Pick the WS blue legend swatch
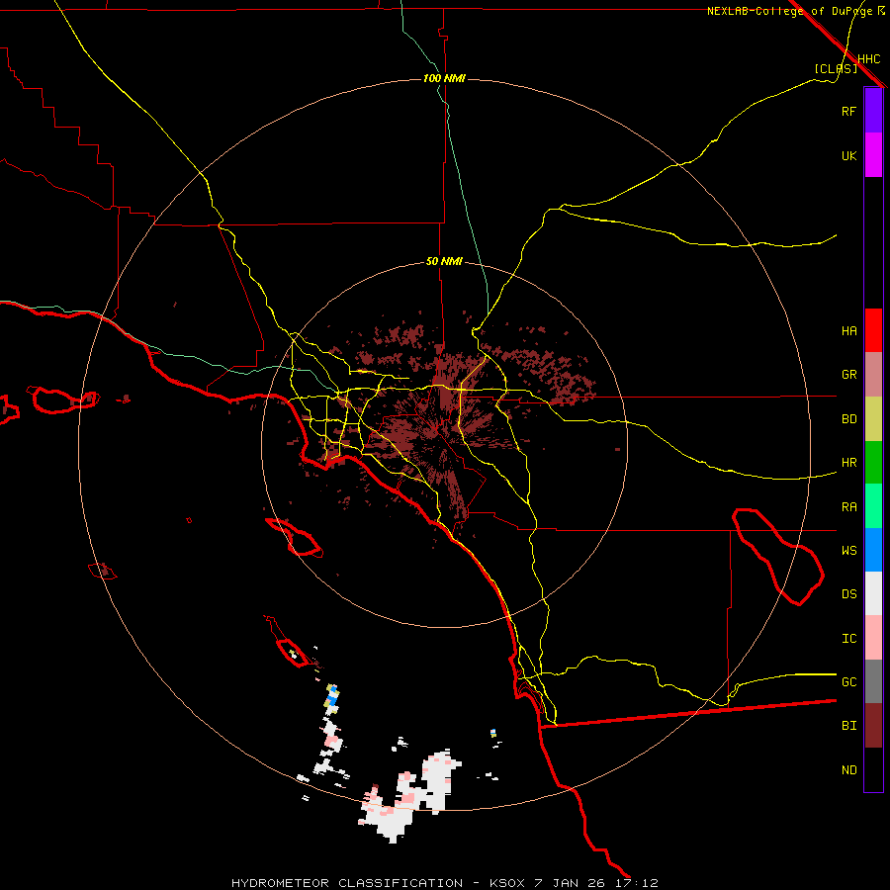The width and height of the screenshot is (890, 890). point(873,550)
